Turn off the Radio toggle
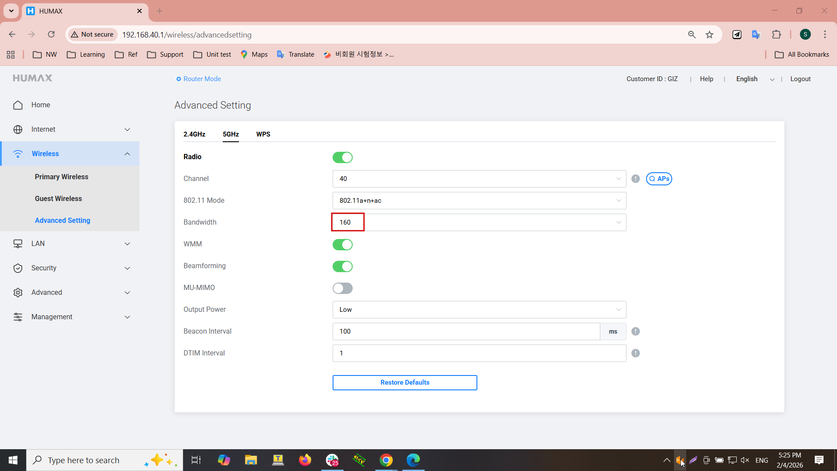The width and height of the screenshot is (837, 471). (343, 157)
